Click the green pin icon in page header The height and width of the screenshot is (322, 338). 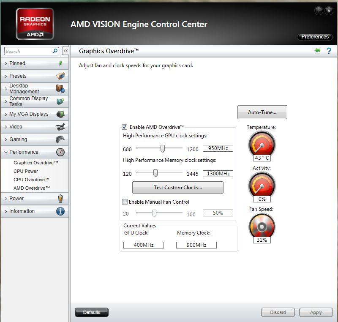tap(317, 51)
